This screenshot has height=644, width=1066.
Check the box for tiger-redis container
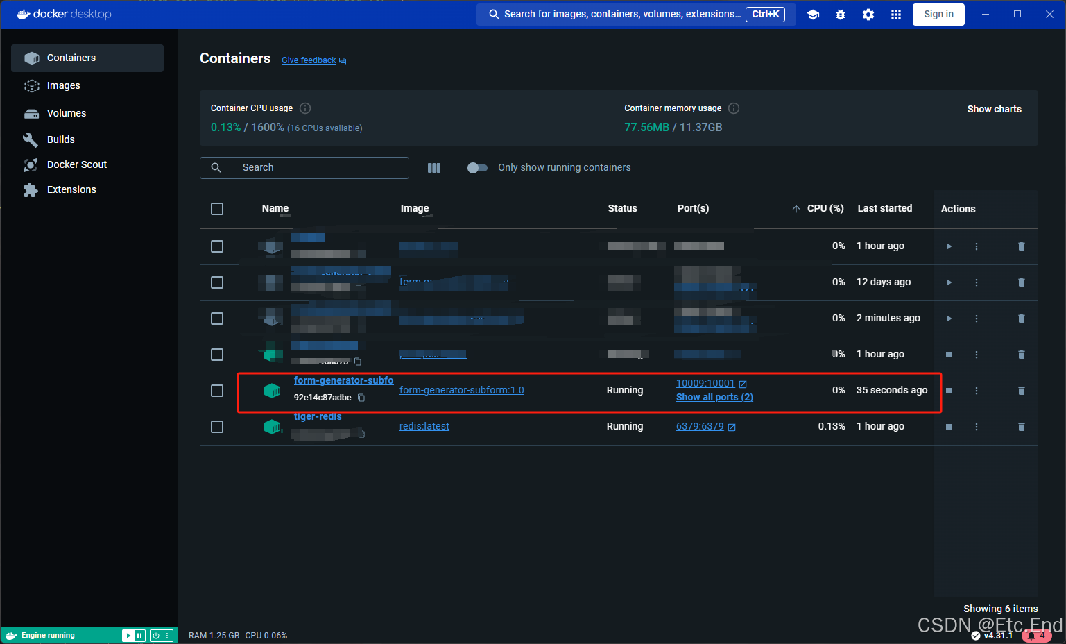[217, 427]
